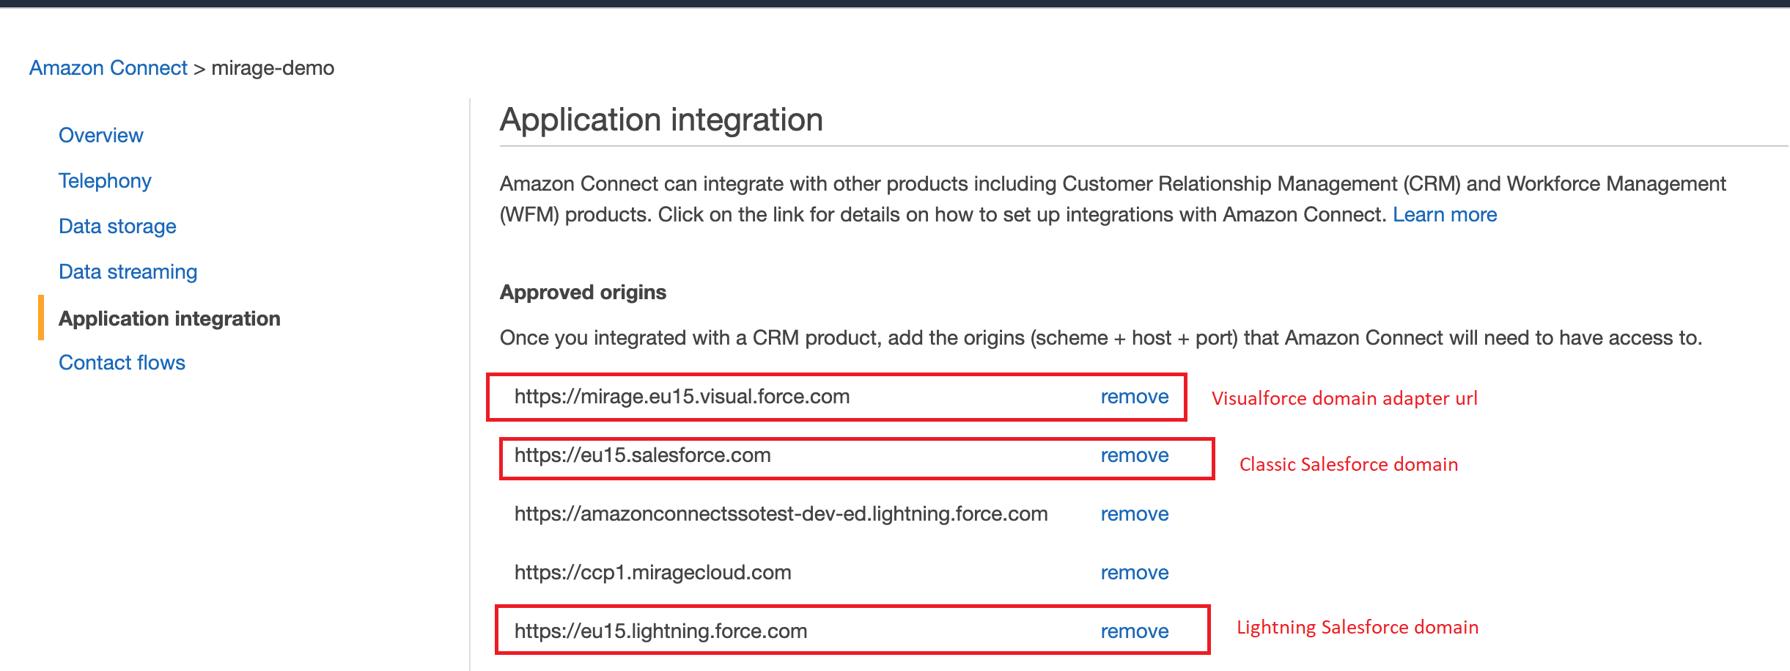Navigate to Contact flows

[122, 363]
